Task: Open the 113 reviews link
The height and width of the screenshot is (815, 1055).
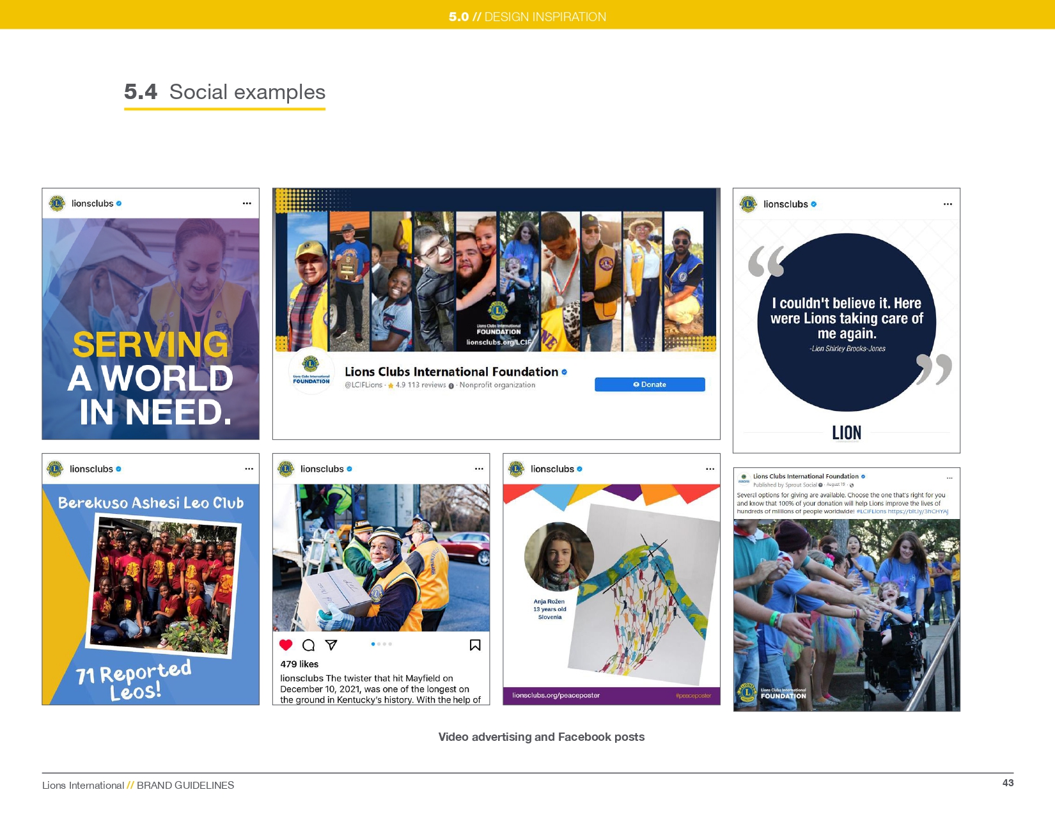Action: click(427, 385)
